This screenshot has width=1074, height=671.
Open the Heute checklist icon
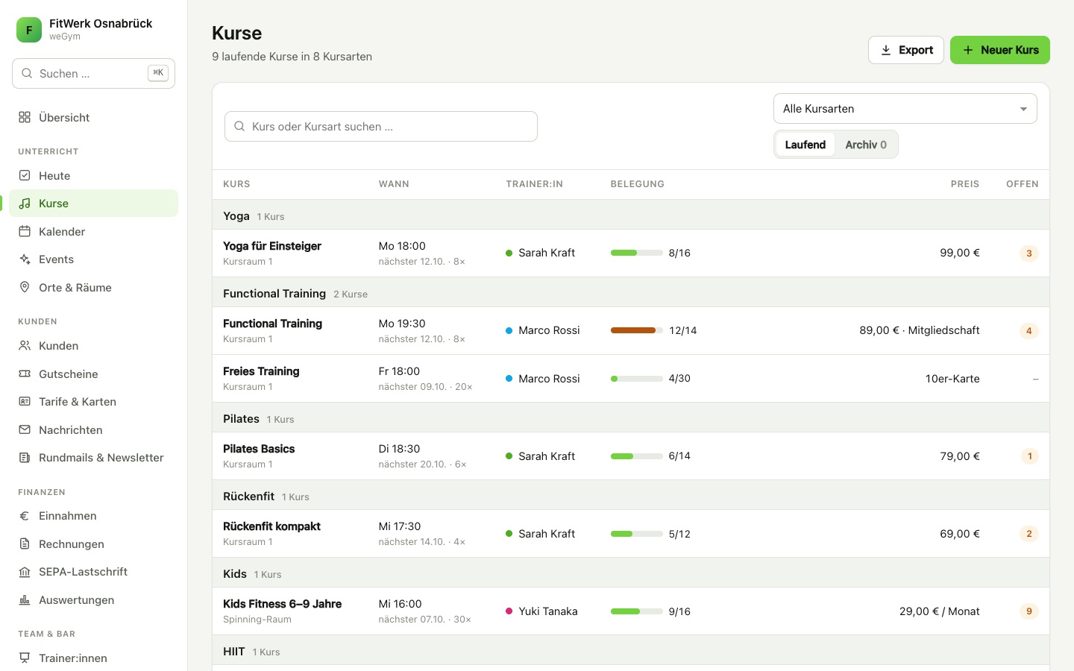point(25,175)
